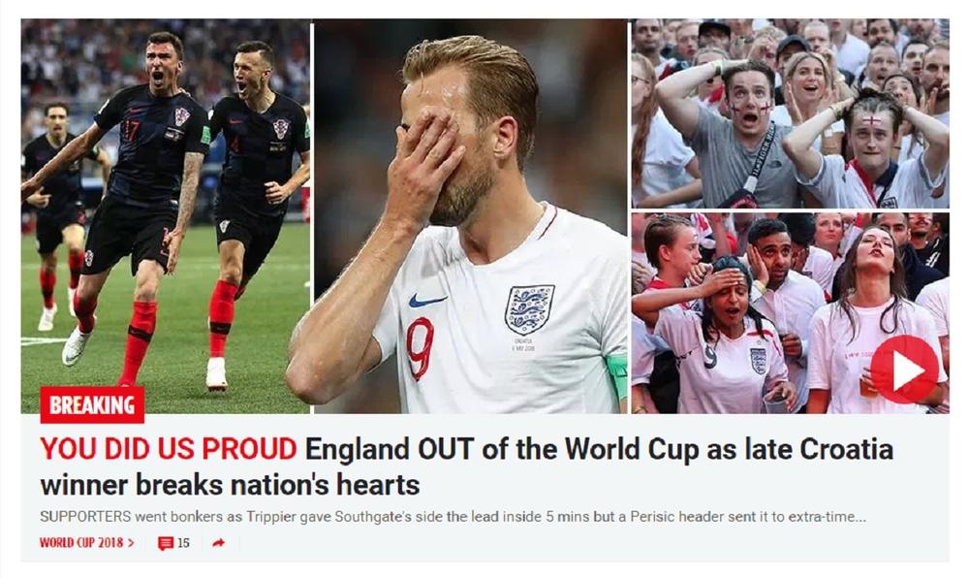Play the video with the red play button

click(x=904, y=369)
